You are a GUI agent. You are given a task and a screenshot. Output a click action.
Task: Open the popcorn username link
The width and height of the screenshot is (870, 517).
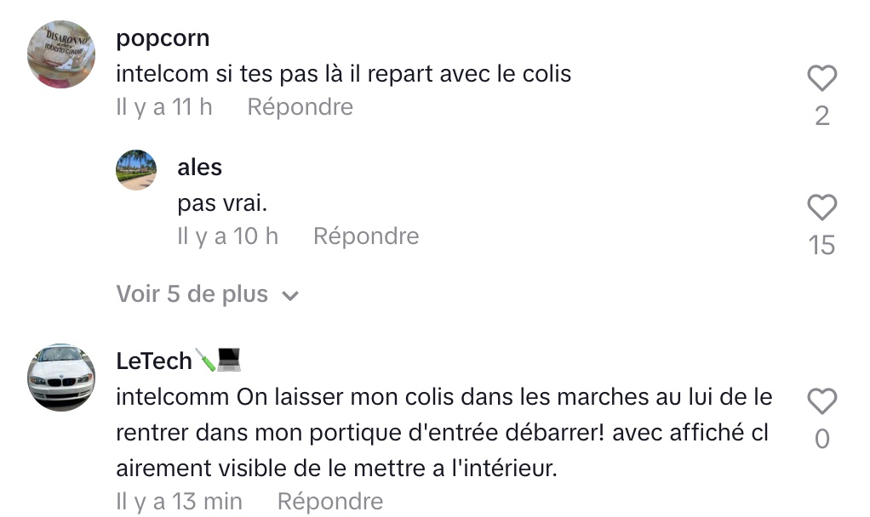point(163,38)
